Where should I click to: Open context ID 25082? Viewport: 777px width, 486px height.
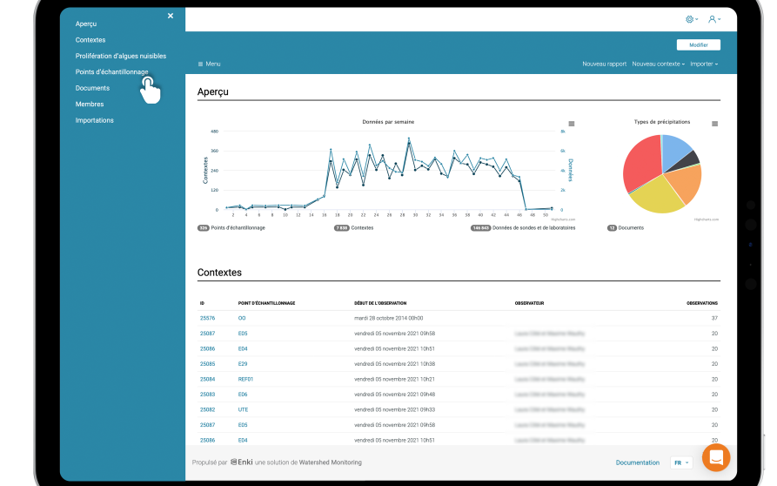pyautogui.click(x=207, y=410)
